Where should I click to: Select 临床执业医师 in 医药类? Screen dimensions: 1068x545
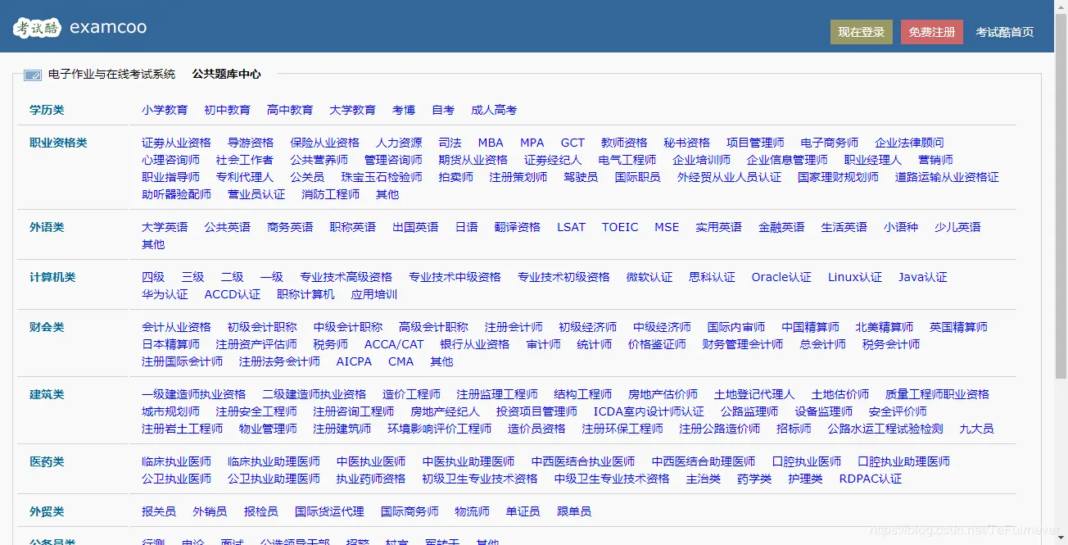coord(177,461)
